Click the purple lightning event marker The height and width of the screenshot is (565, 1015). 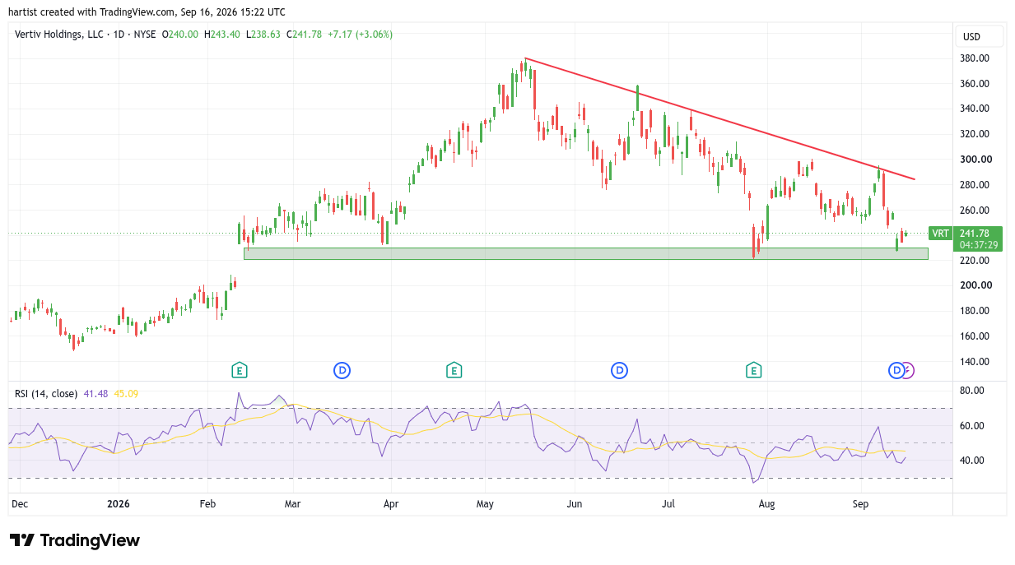pyautogui.click(x=907, y=371)
